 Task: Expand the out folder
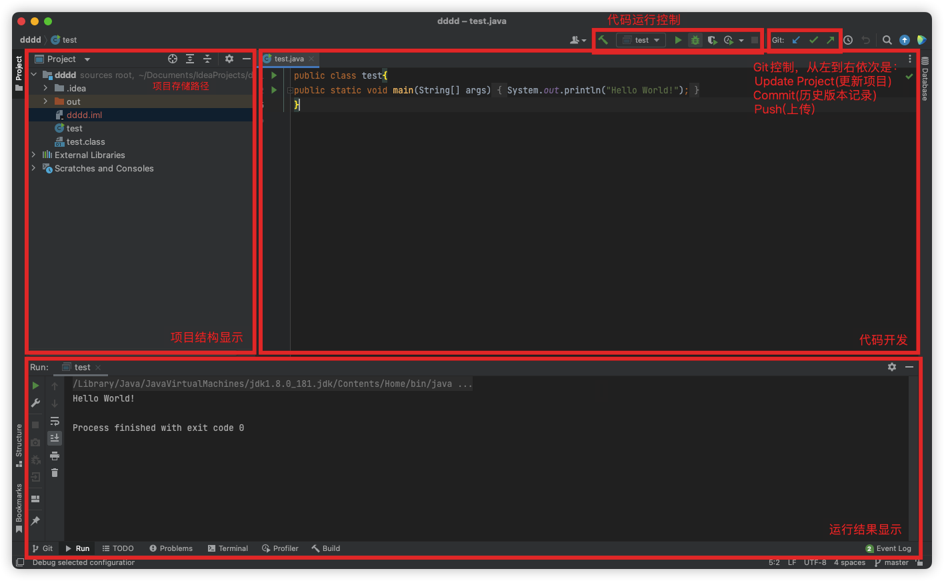pos(45,101)
